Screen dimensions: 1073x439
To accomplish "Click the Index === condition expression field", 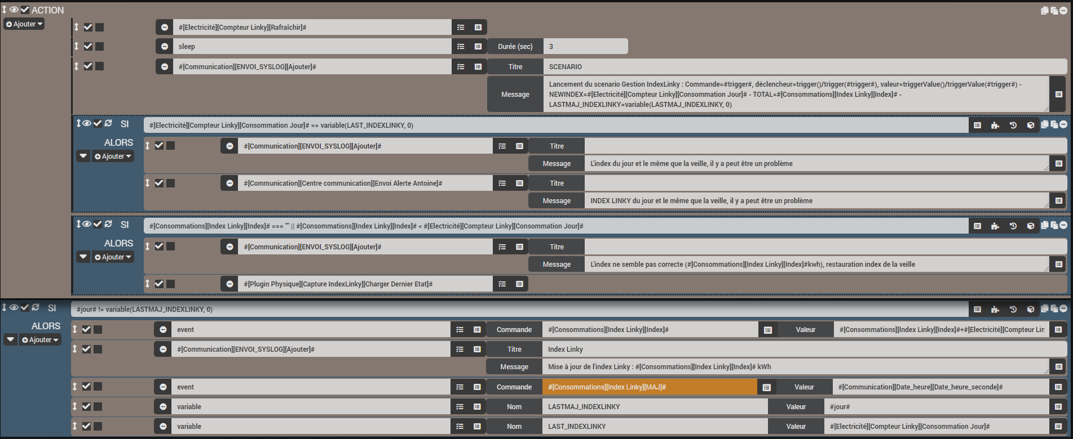I will coord(556,226).
